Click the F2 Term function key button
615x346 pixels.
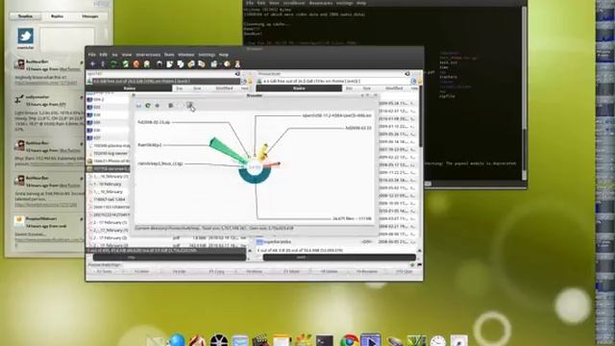coord(105,271)
